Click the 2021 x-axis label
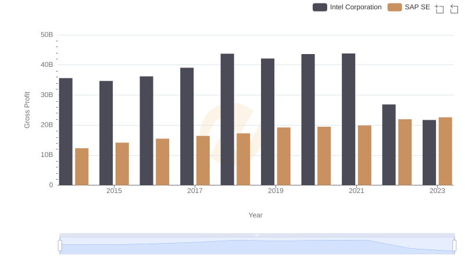The height and width of the screenshot is (268, 465). click(356, 191)
